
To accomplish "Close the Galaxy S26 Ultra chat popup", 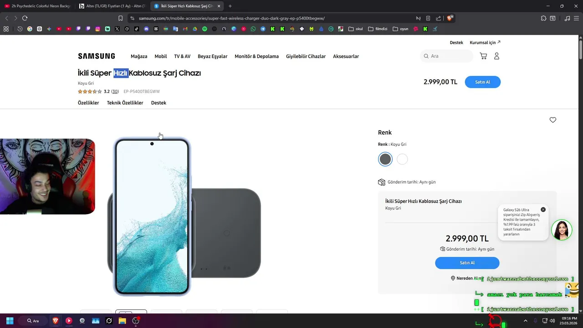I will 543,210.
